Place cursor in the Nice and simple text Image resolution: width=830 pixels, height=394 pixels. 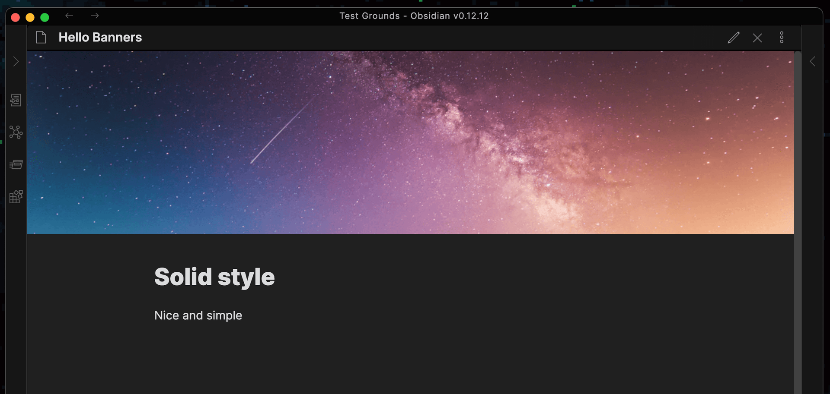(x=198, y=315)
